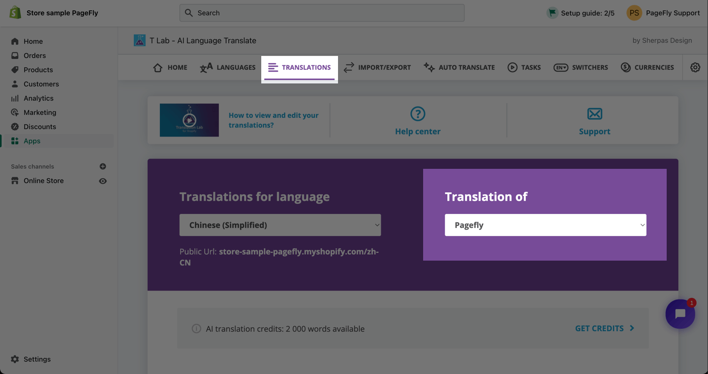
Task: Open the TASKS tab
Action: [x=524, y=67]
